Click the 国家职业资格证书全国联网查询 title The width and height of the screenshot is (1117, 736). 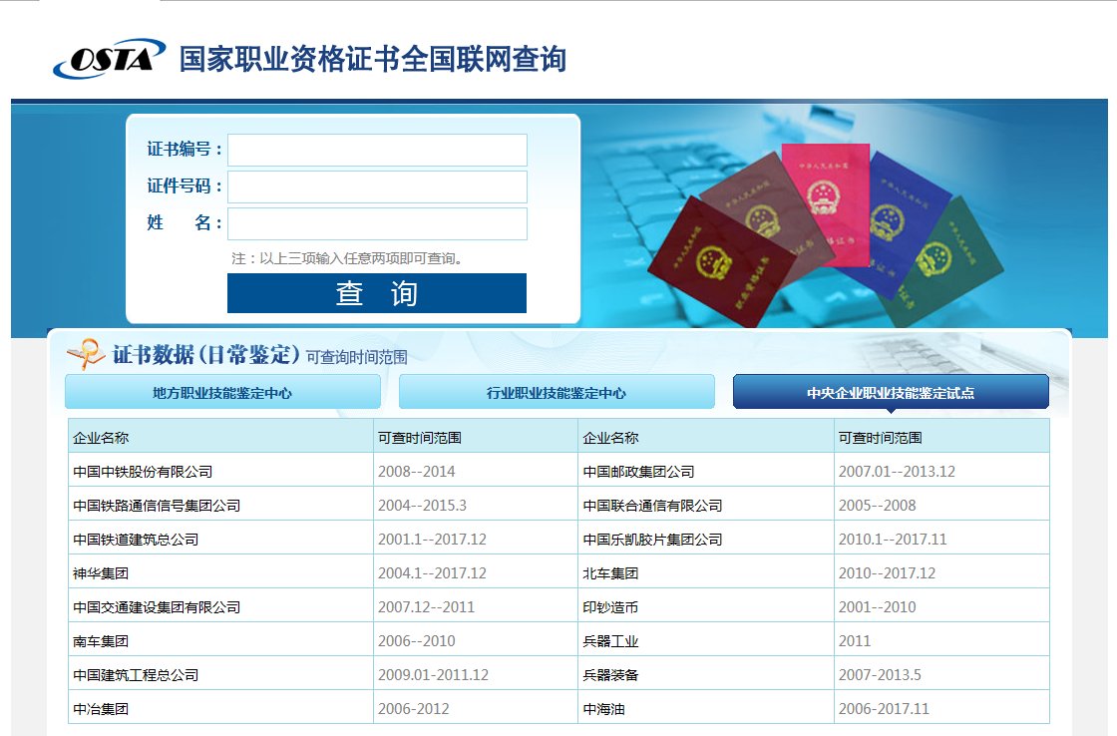[x=372, y=59]
